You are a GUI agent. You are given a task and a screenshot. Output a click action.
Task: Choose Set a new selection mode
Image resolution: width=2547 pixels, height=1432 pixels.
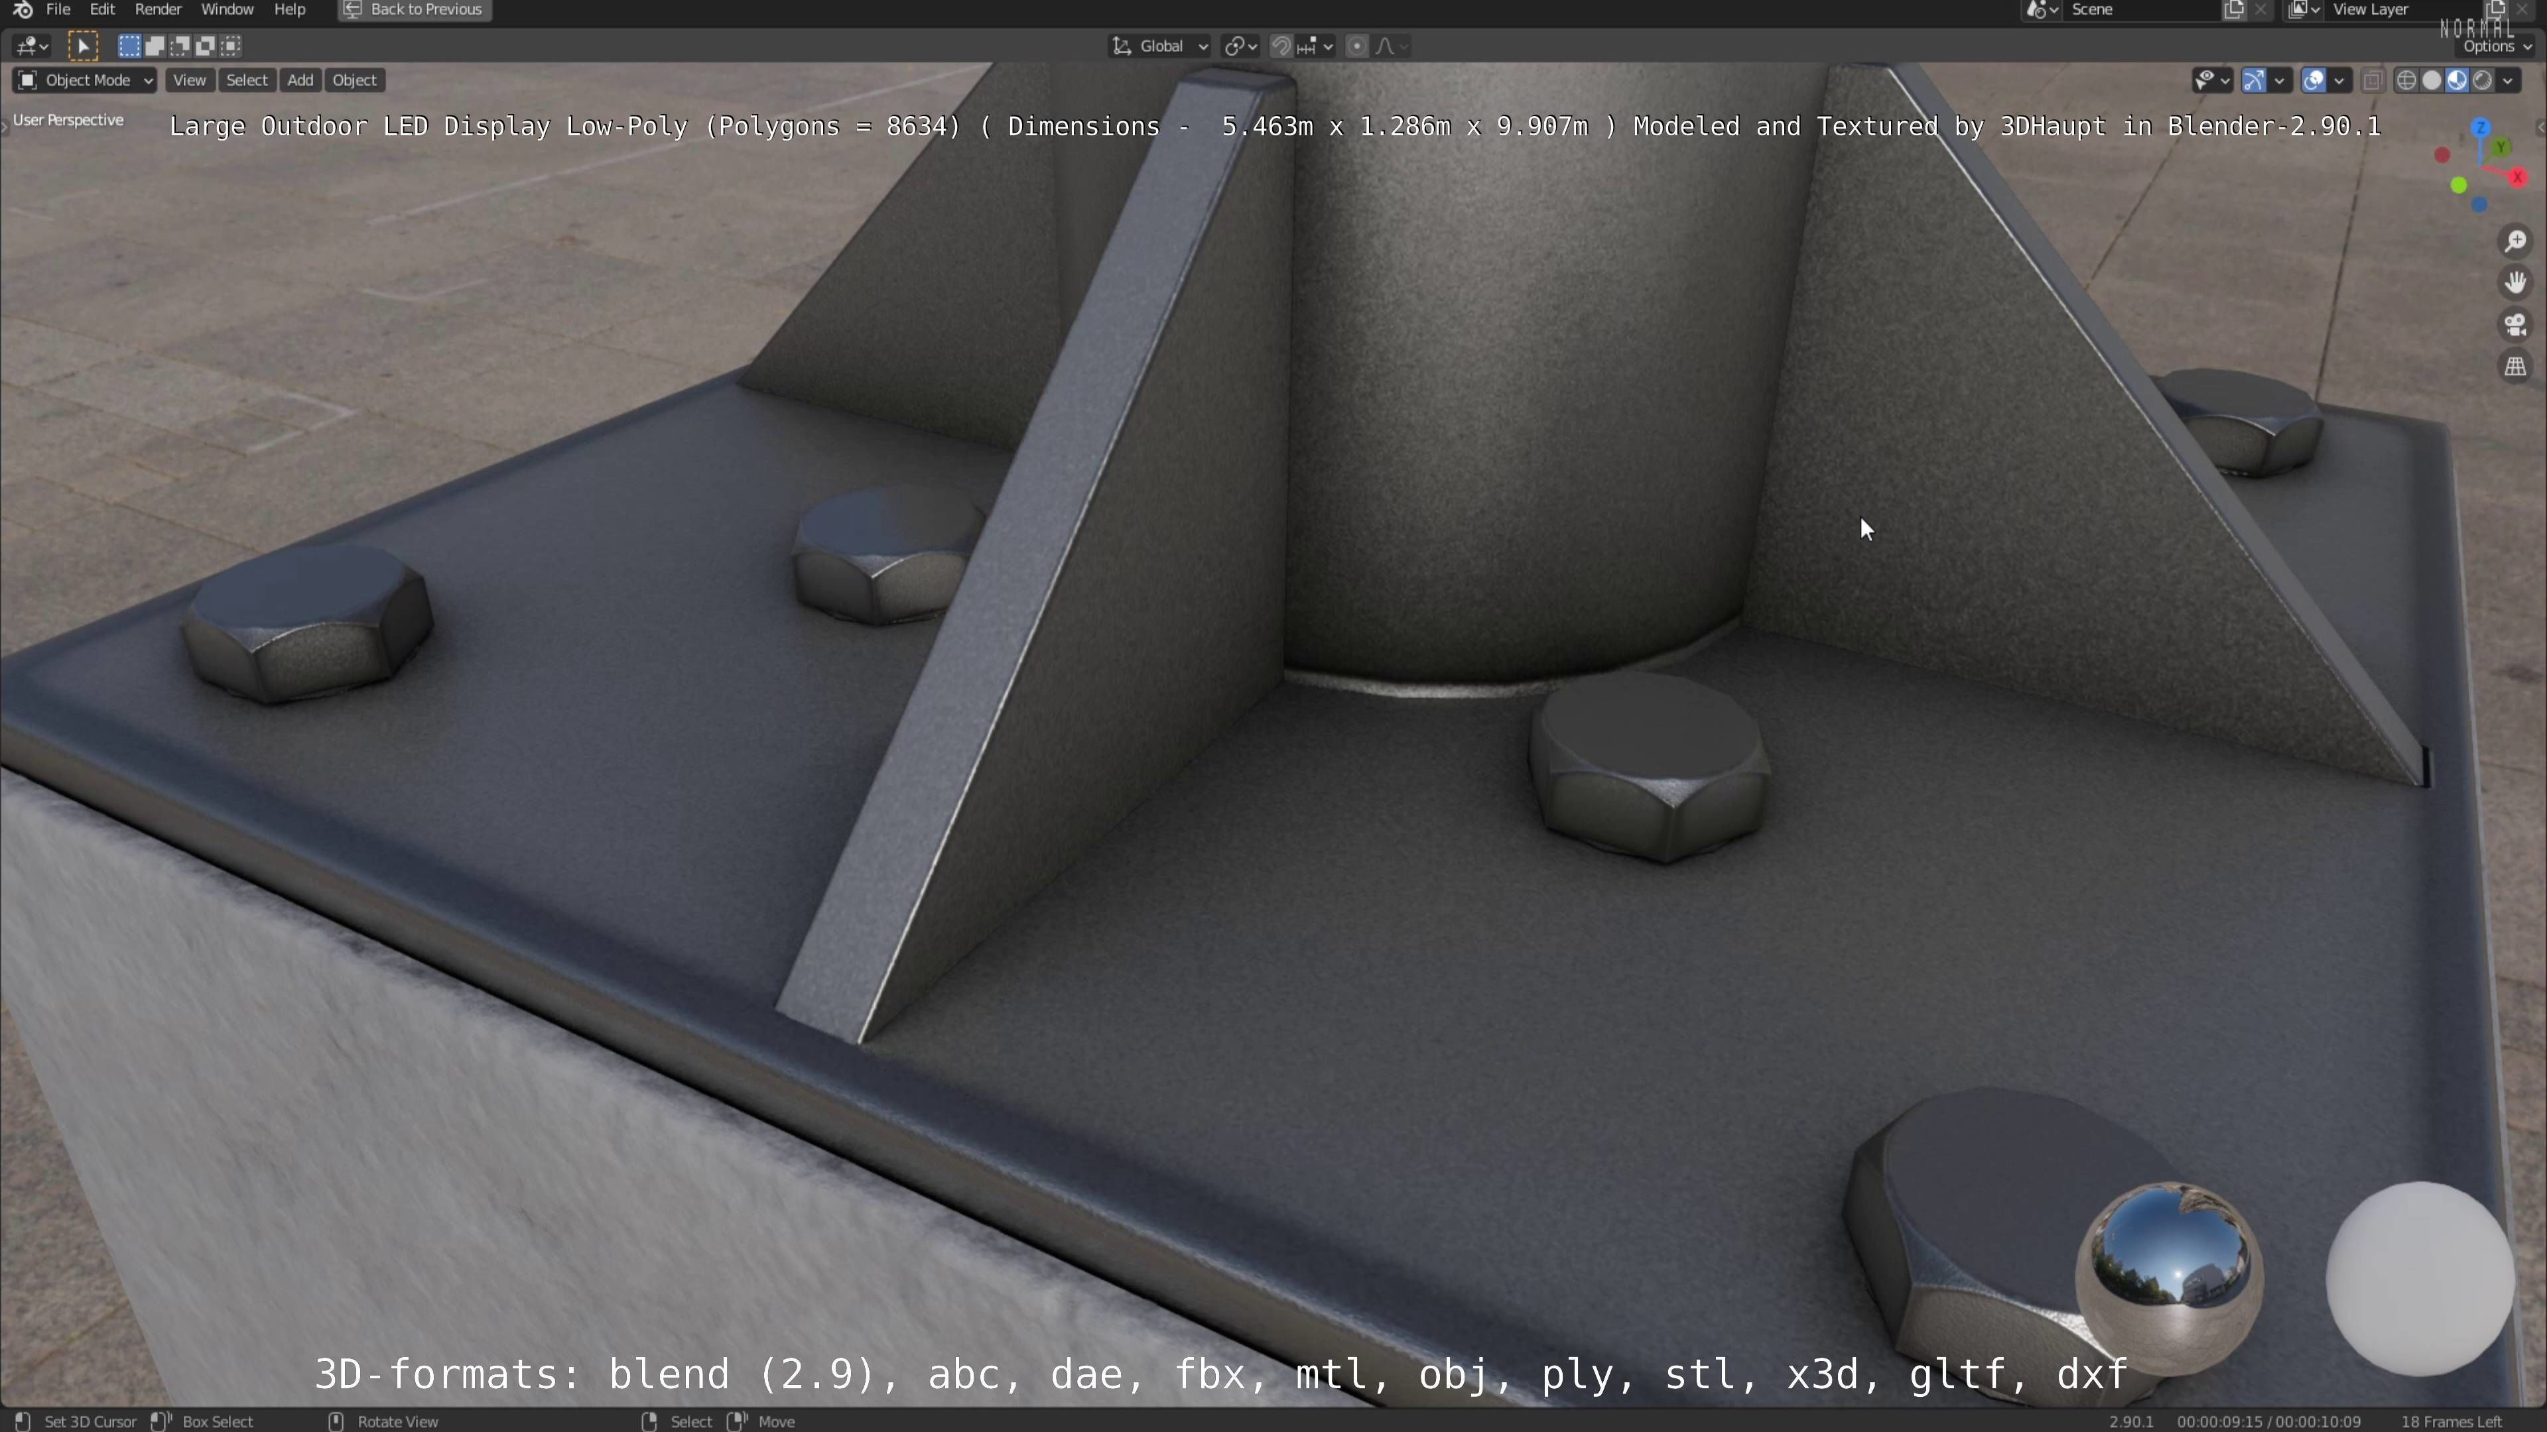pos(129,46)
